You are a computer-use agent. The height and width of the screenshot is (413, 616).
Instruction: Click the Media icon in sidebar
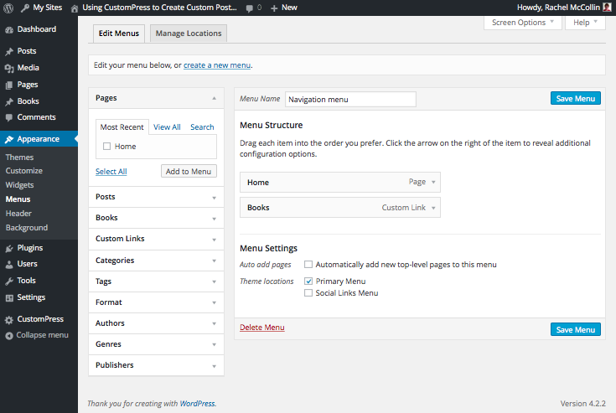(x=9, y=68)
